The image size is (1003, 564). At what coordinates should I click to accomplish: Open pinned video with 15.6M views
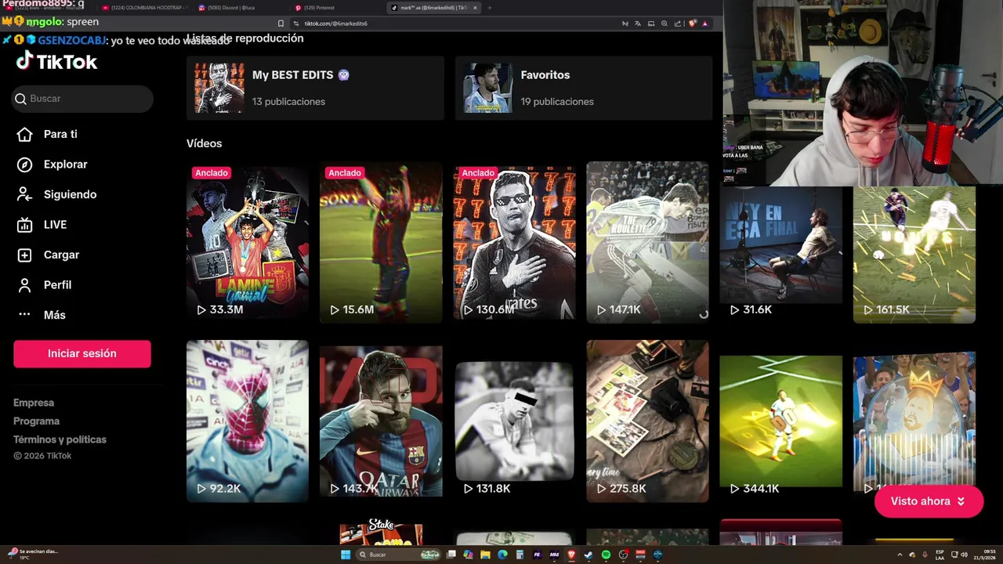(381, 242)
